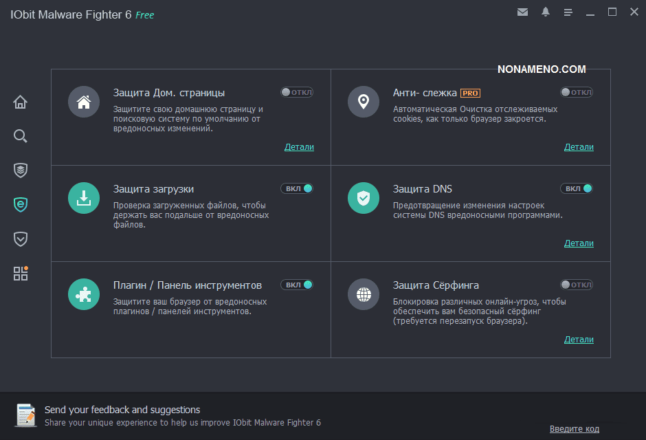Click the orange PRO badge near Анти- слежка

tap(470, 93)
